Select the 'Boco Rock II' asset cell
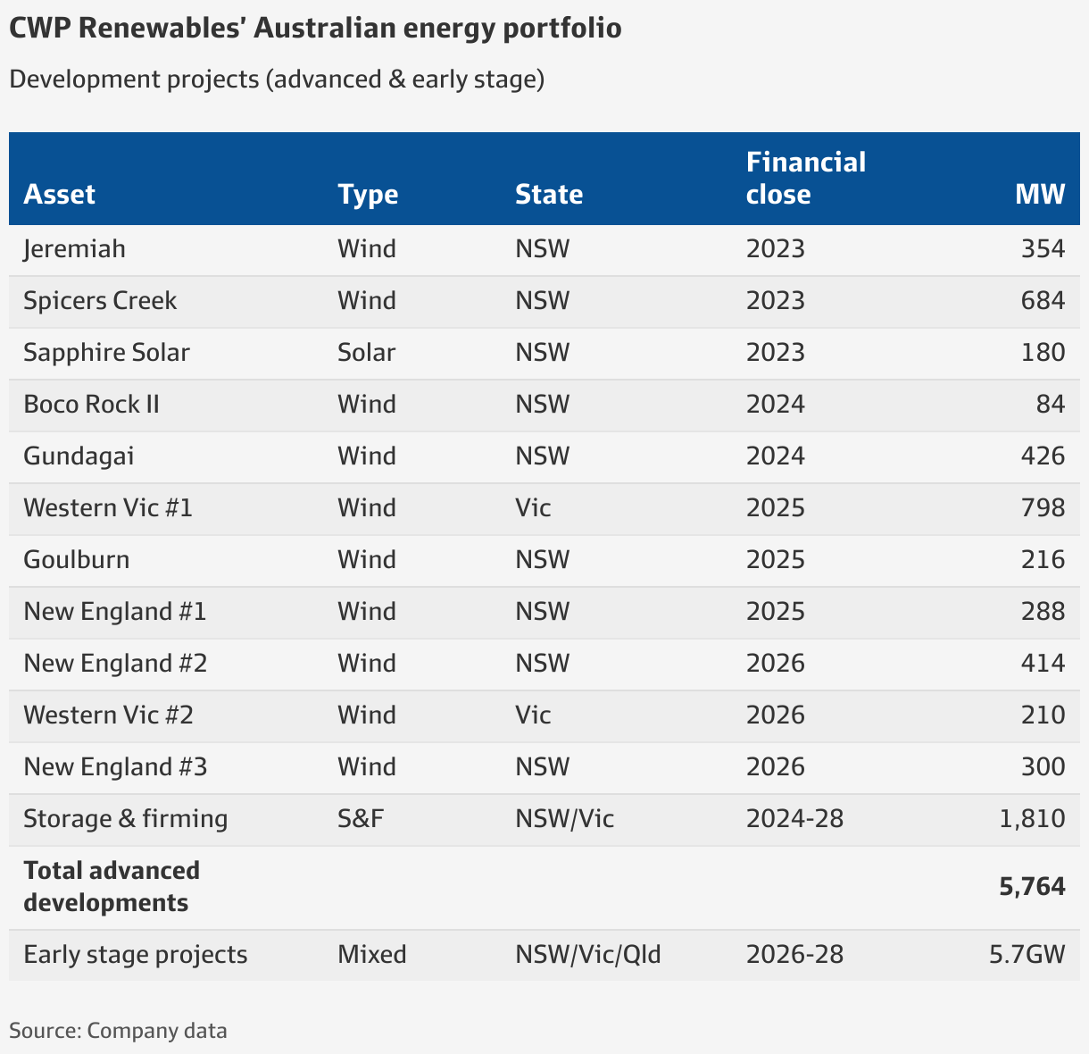Viewport: 1089px width, 1054px height. (x=91, y=404)
